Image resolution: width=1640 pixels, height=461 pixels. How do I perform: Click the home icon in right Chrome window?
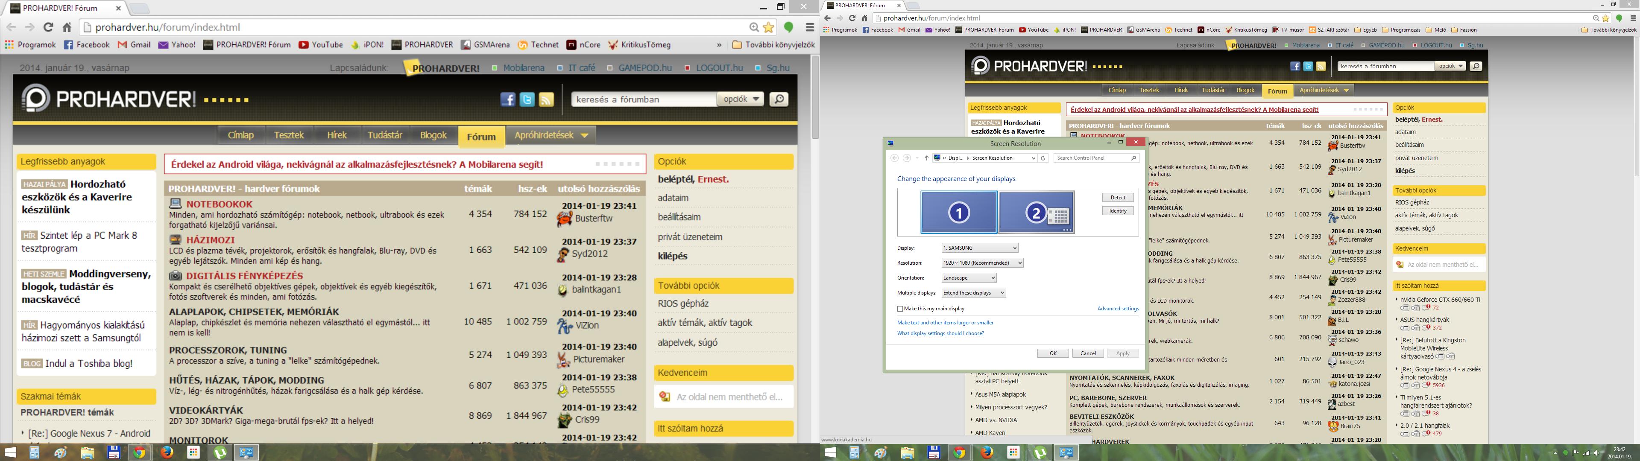pyautogui.click(x=864, y=18)
